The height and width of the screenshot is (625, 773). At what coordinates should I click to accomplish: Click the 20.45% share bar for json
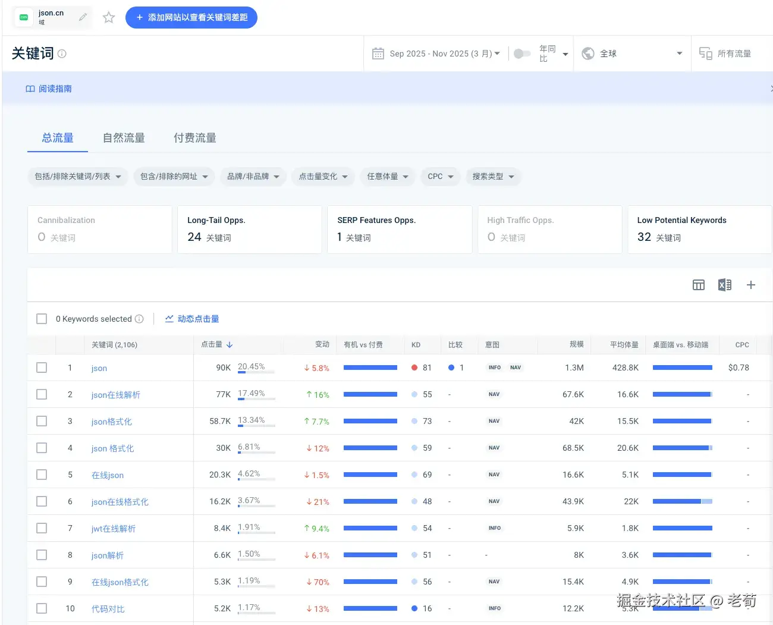pos(256,372)
